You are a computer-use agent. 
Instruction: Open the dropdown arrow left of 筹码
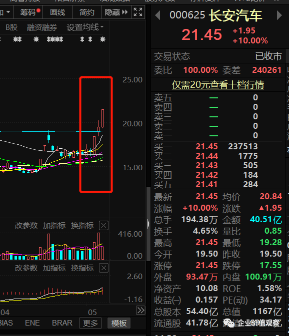pos(8,12)
